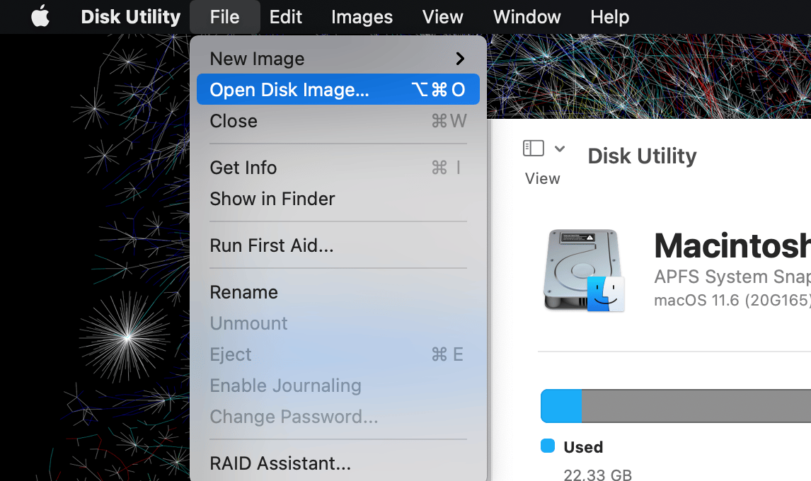Open RAID Assistant
Viewport: 811px width, 481px height.
[281, 463]
